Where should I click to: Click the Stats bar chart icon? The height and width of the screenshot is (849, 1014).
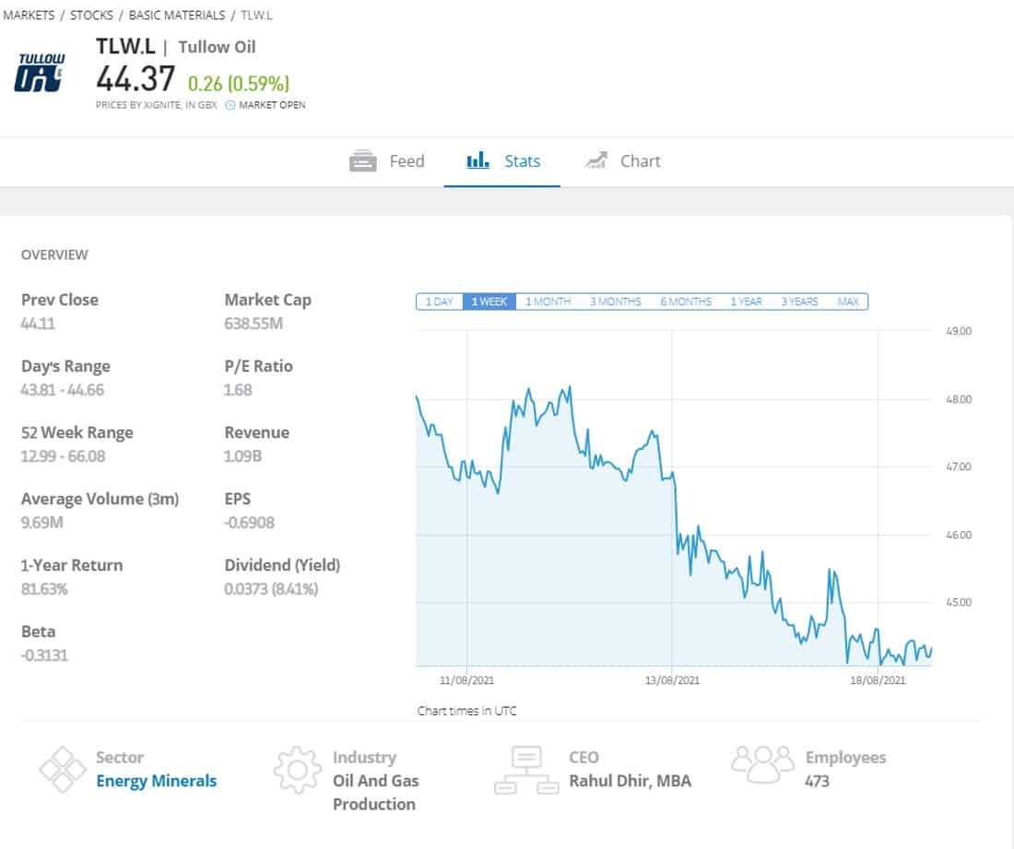[478, 160]
